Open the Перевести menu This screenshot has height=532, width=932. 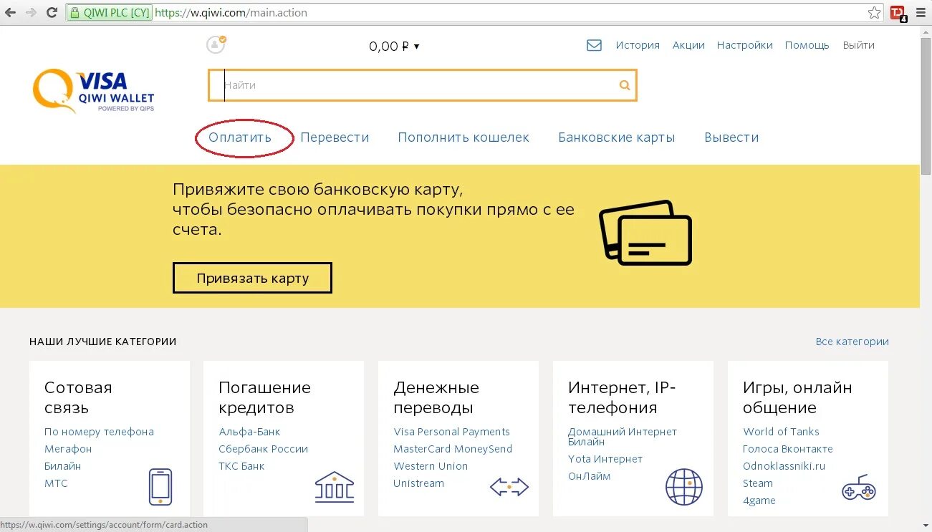335,137
